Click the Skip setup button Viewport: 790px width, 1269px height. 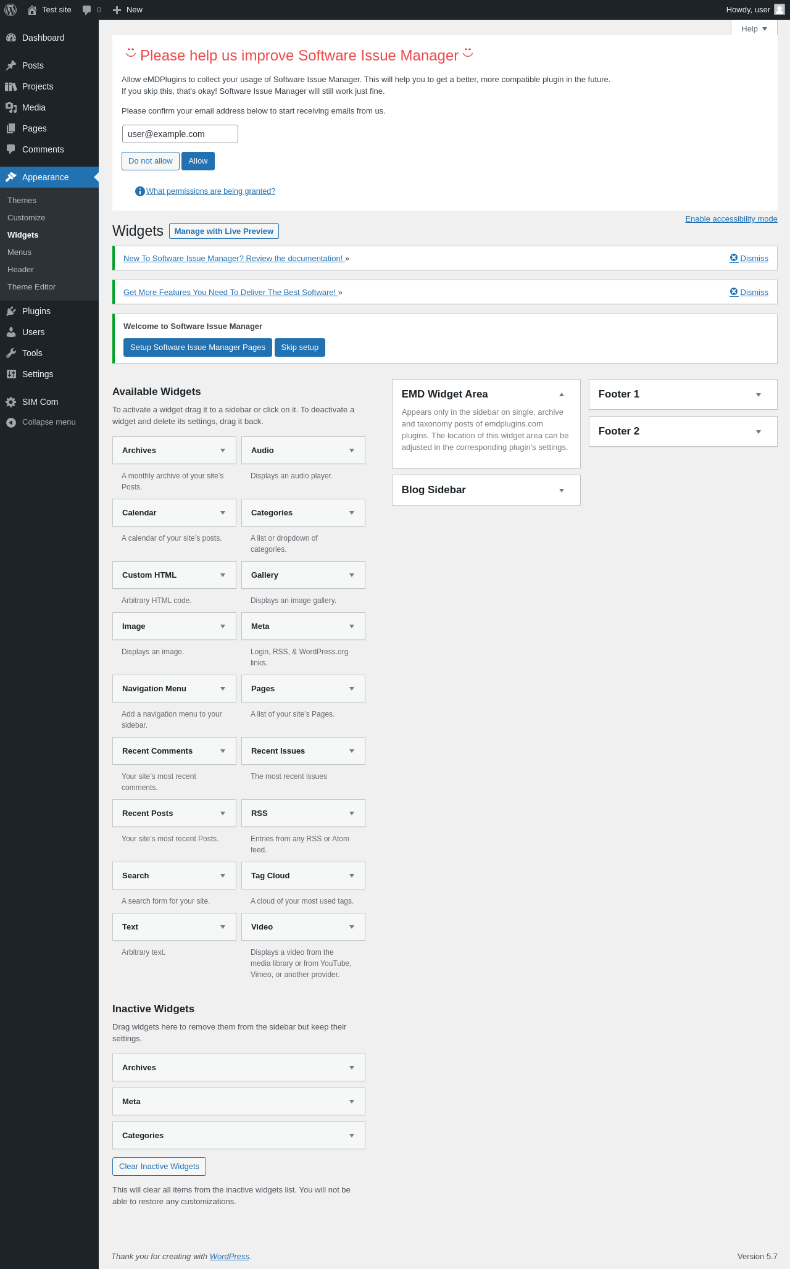coord(300,347)
